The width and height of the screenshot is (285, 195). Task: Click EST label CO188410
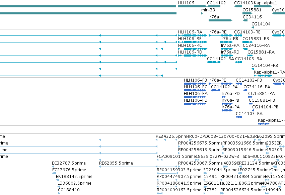(69, 190)
